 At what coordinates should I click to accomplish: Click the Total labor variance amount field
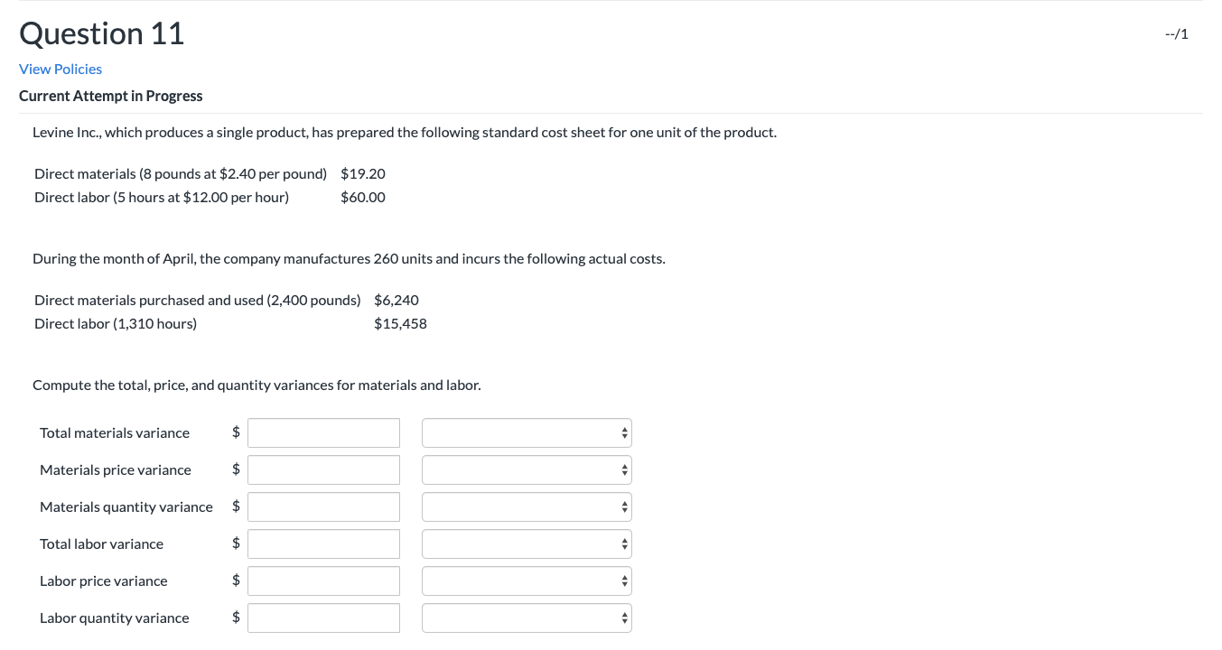click(323, 543)
